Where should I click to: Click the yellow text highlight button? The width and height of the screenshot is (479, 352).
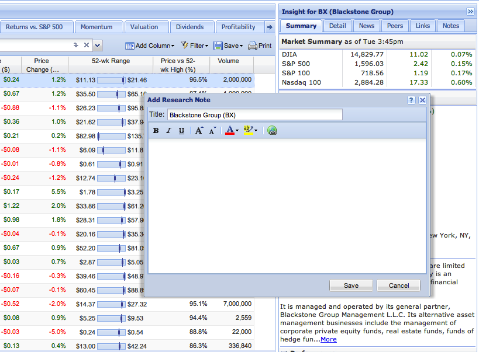pos(248,130)
